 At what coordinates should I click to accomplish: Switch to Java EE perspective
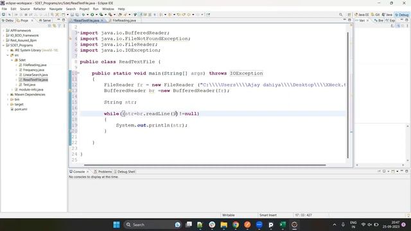[362, 15]
